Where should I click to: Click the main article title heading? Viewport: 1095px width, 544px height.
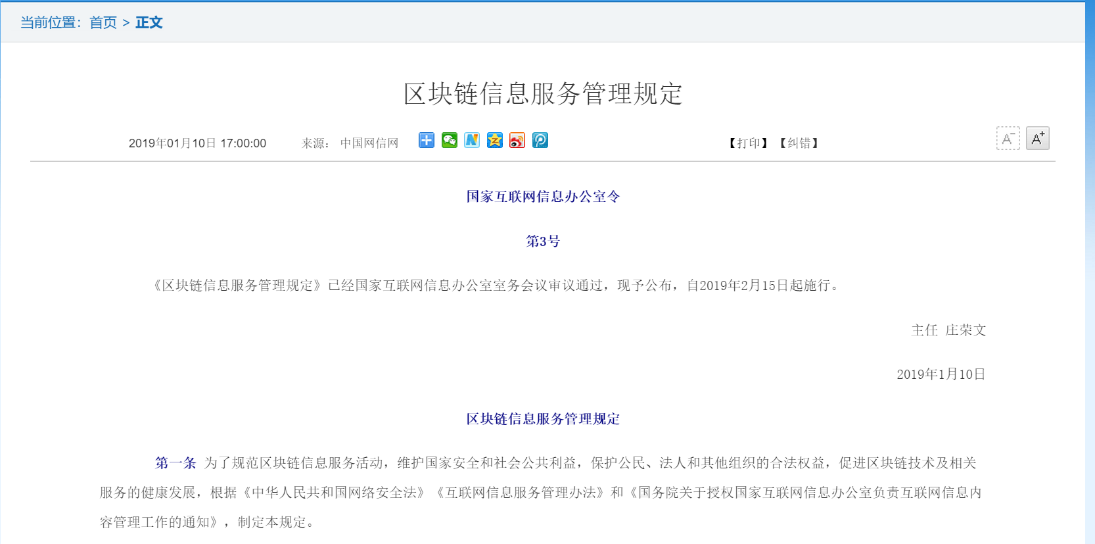pos(543,94)
